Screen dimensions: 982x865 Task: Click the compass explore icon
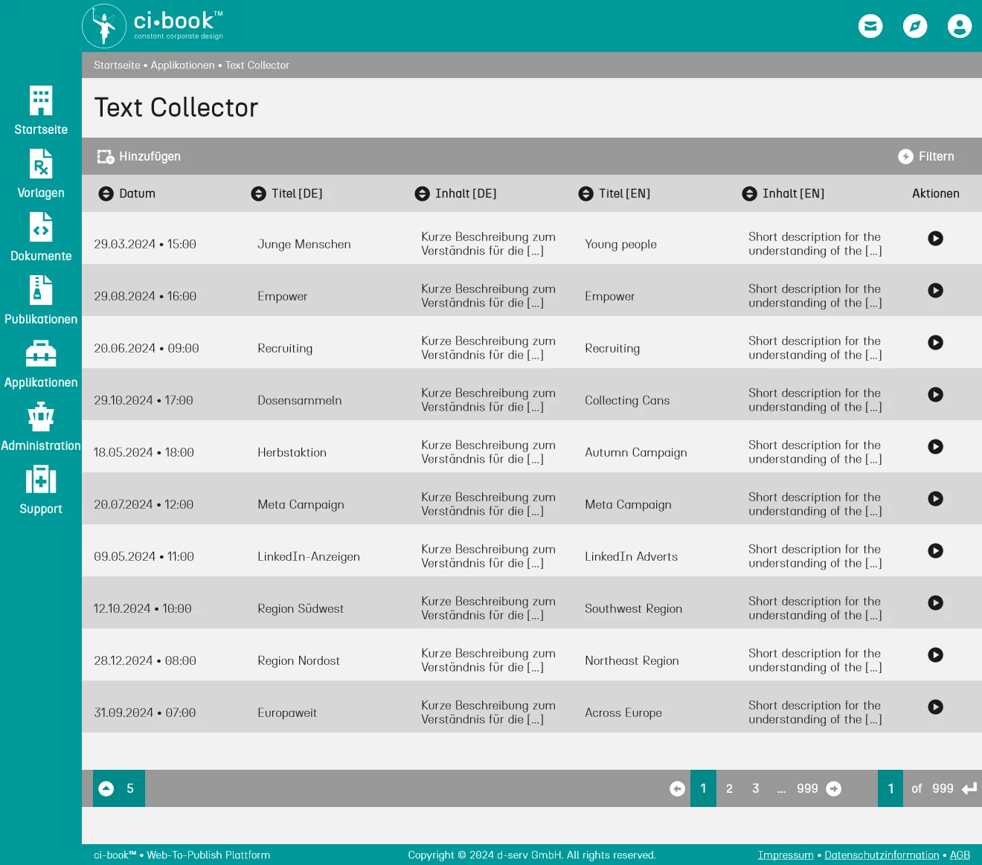click(915, 26)
